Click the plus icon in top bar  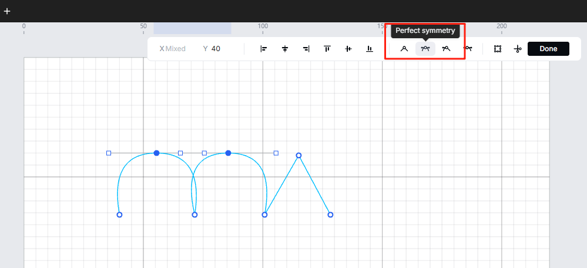pos(7,11)
